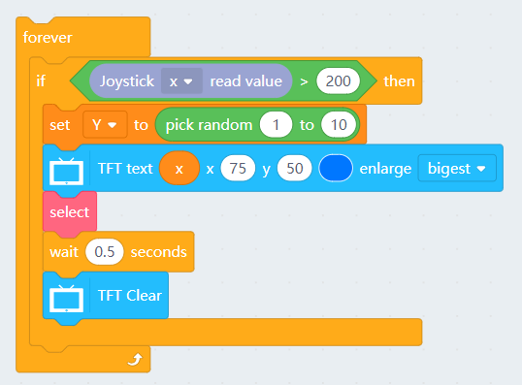The width and height of the screenshot is (522, 385).
Task: Select the TFT Clear block label
Action: coord(130,296)
